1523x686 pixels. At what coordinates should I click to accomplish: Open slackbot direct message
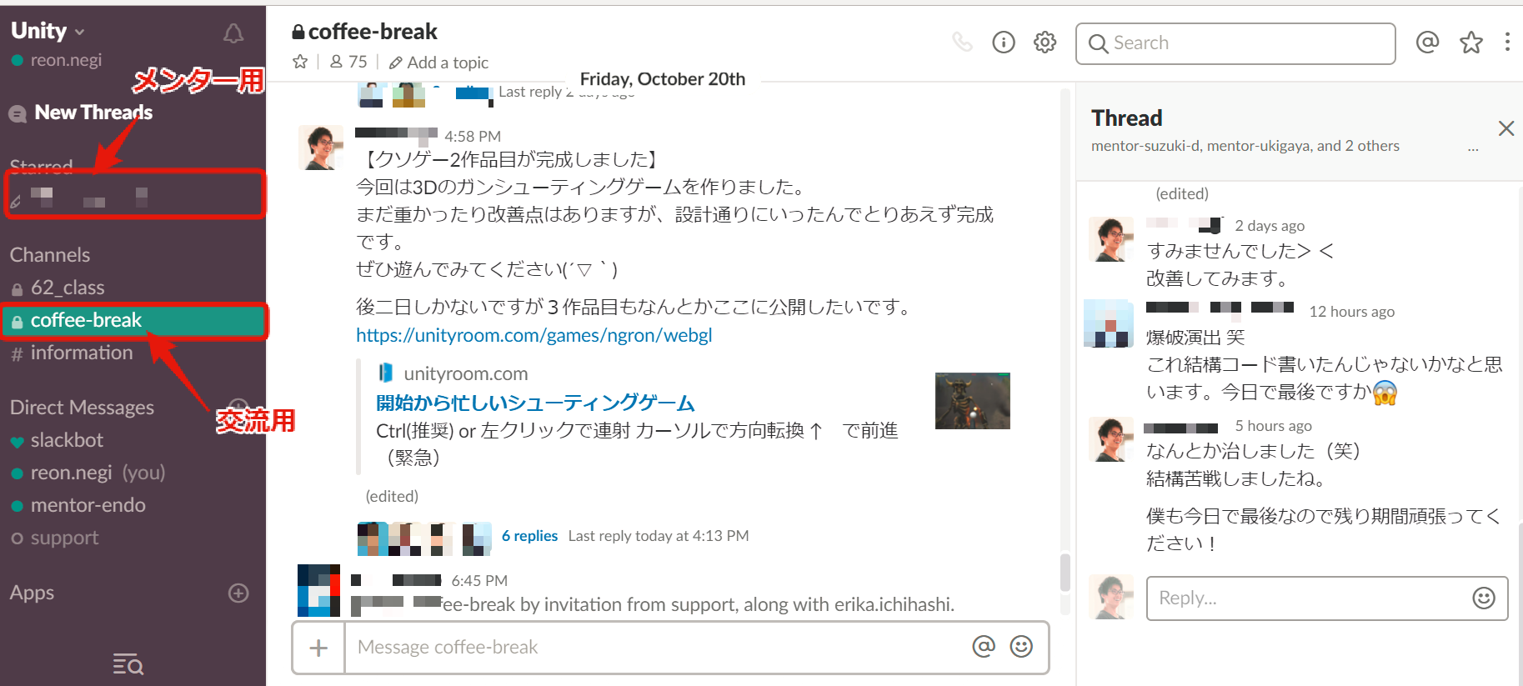(x=67, y=440)
